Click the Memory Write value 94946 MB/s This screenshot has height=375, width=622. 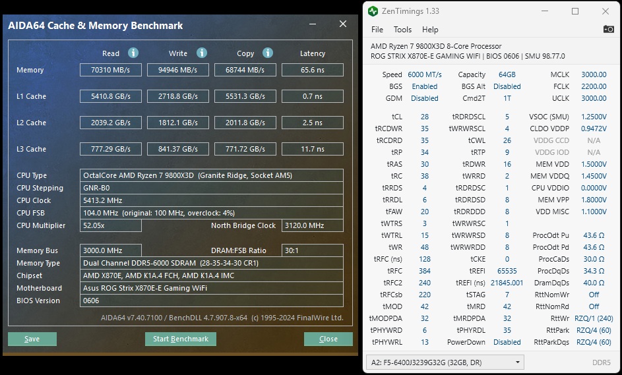point(177,70)
